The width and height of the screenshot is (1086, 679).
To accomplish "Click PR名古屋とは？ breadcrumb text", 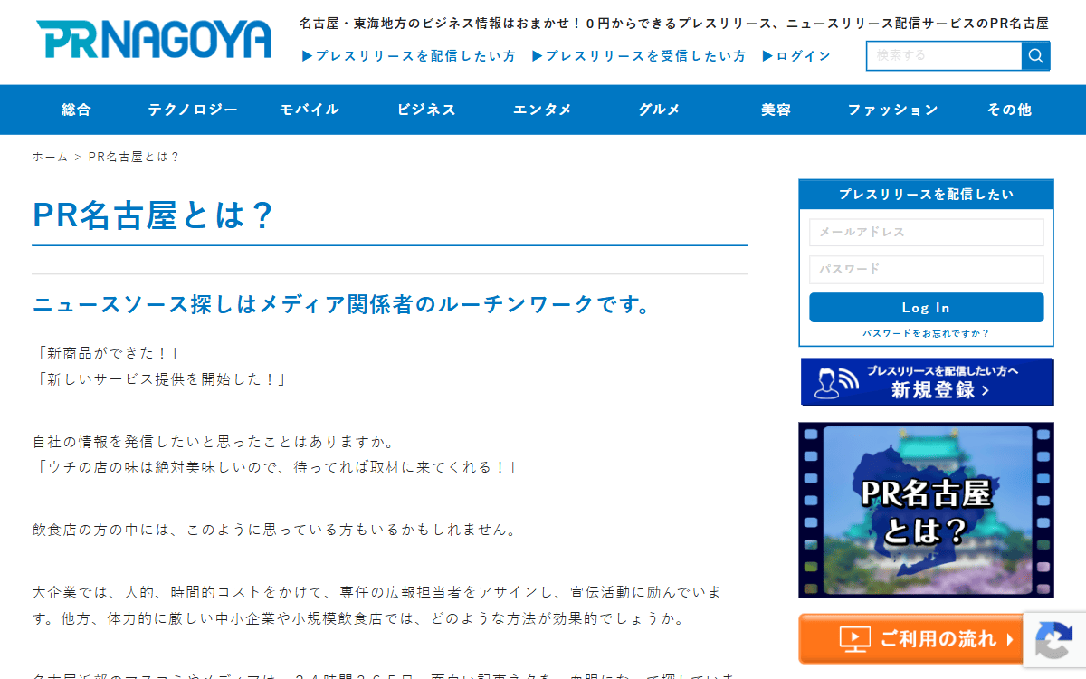I will pyautogui.click(x=134, y=157).
